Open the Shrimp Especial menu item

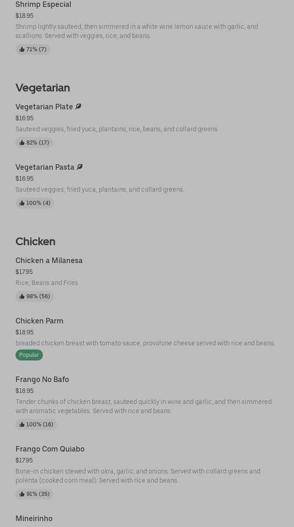coord(43,5)
